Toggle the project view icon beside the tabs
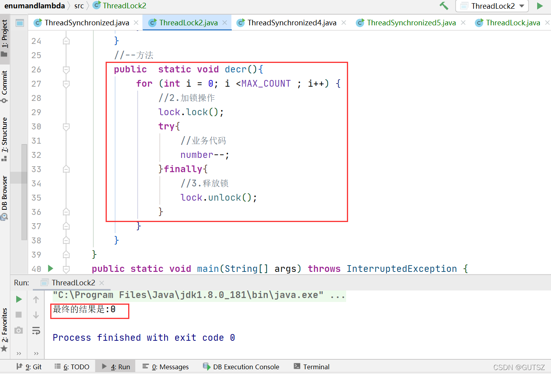Viewport: 551px width, 374px height. tap(19, 23)
